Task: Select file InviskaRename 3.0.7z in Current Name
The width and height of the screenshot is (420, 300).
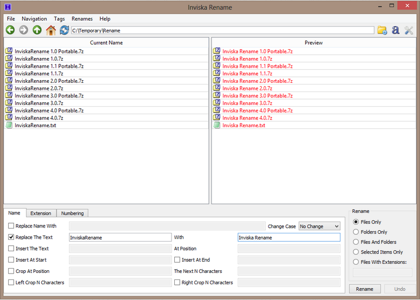Action: coord(39,103)
